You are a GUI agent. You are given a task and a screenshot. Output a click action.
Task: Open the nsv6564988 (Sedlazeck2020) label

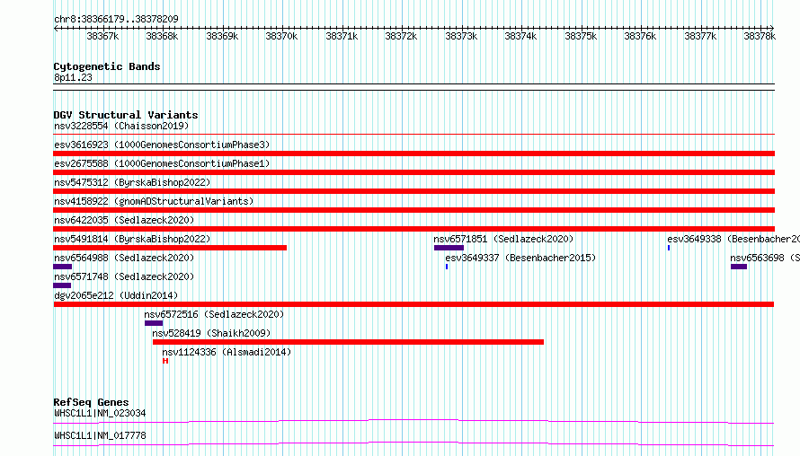click(124, 258)
